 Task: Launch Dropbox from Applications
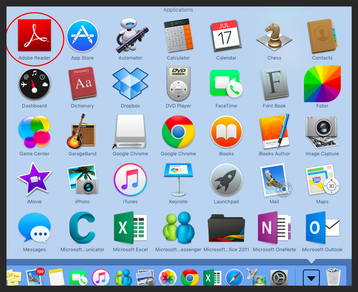(x=130, y=84)
